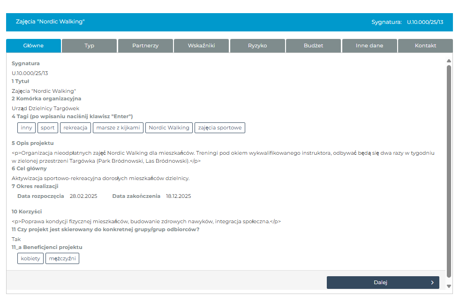Click the "mężczyźni" beneficiary tag
This screenshot has height=302, width=467.
[62, 258]
